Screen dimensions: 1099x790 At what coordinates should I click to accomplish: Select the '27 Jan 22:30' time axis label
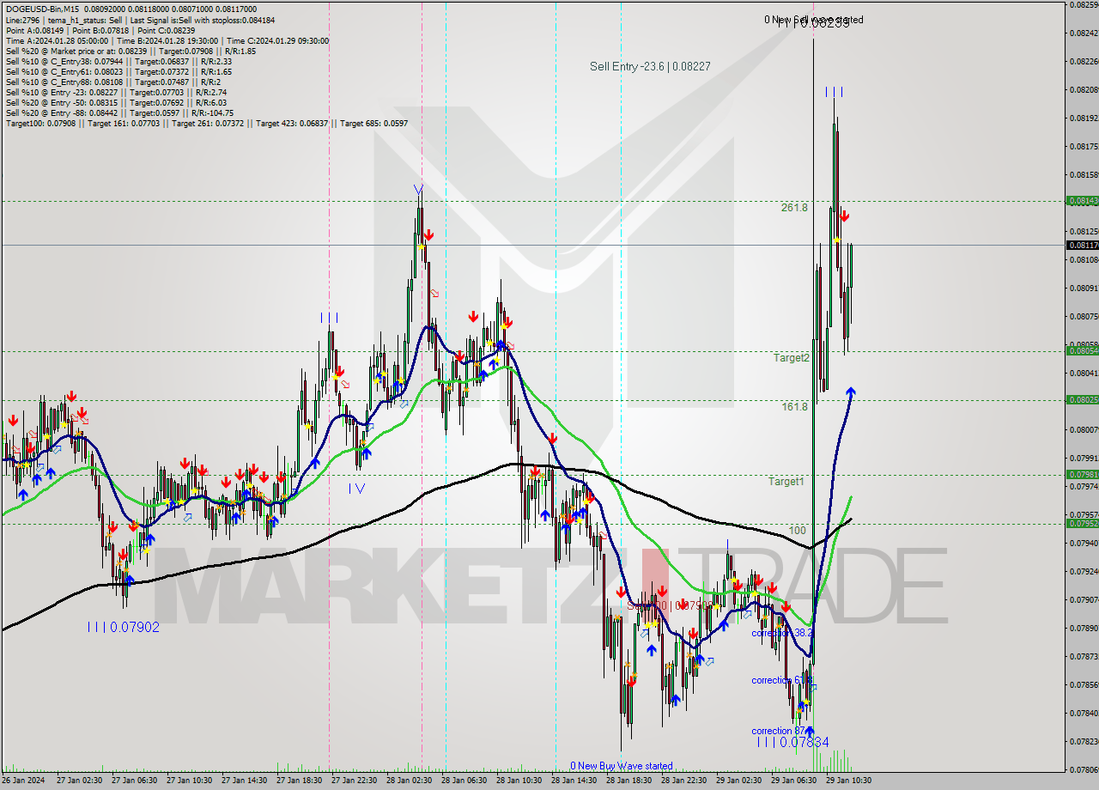pos(354,781)
